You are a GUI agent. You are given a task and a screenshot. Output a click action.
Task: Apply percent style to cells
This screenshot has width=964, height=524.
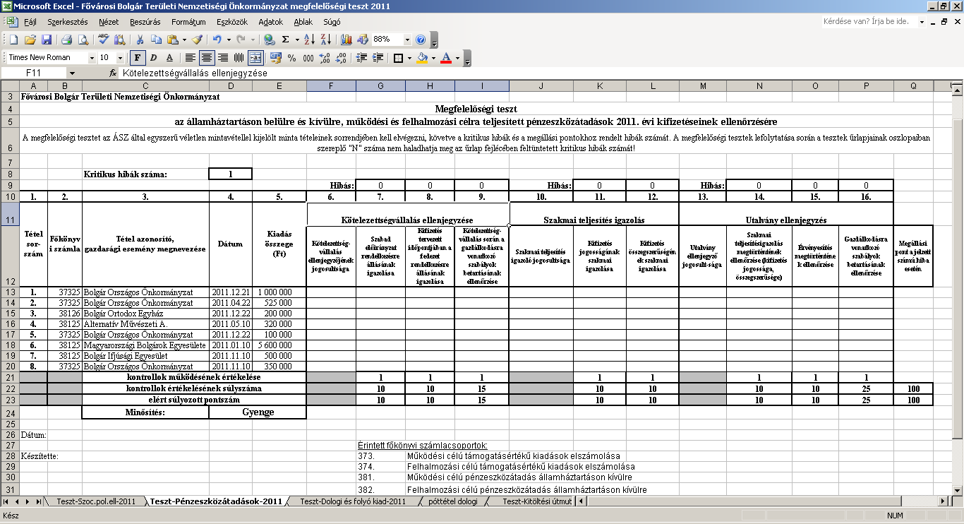[292, 58]
